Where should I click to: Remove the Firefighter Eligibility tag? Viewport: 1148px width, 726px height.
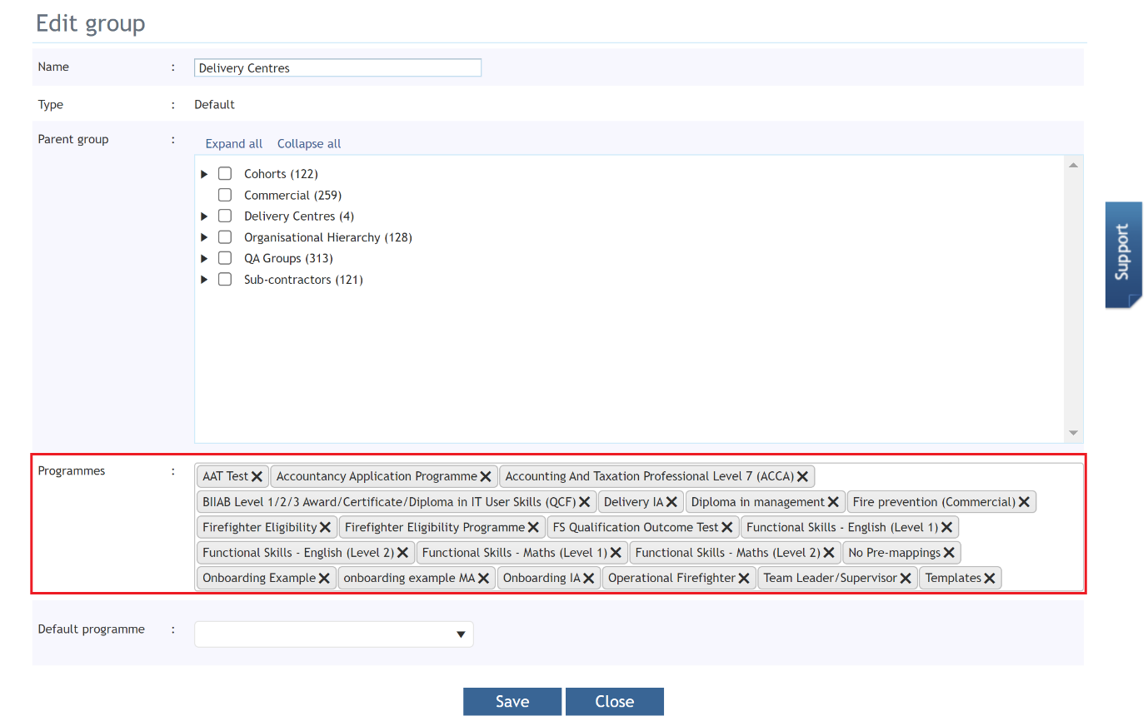pos(325,527)
